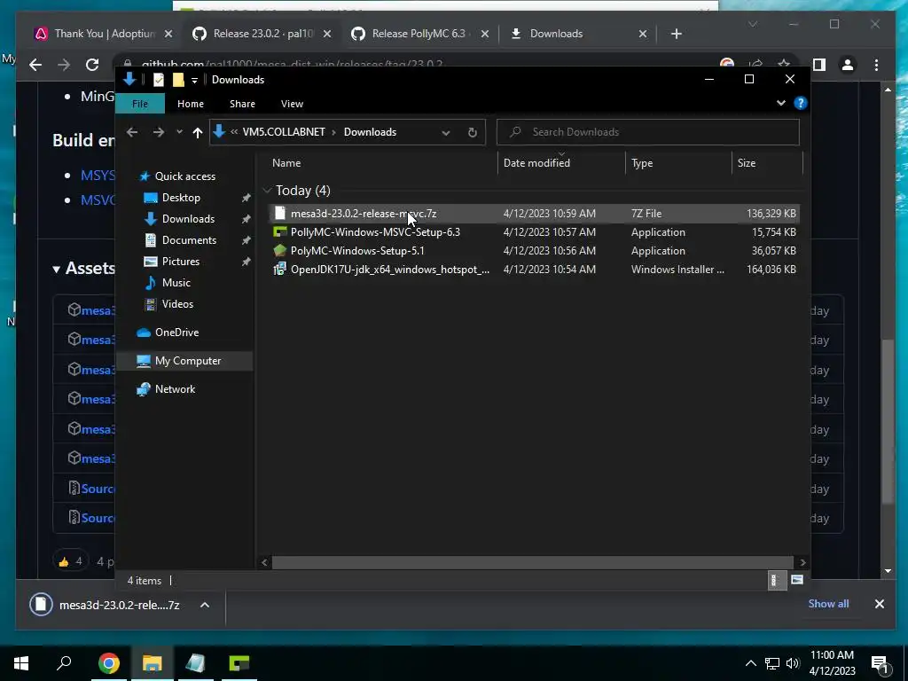Open File Explorer from the taskbar
This screenshot has width=908, height=681.
click(x=153, y=663)
